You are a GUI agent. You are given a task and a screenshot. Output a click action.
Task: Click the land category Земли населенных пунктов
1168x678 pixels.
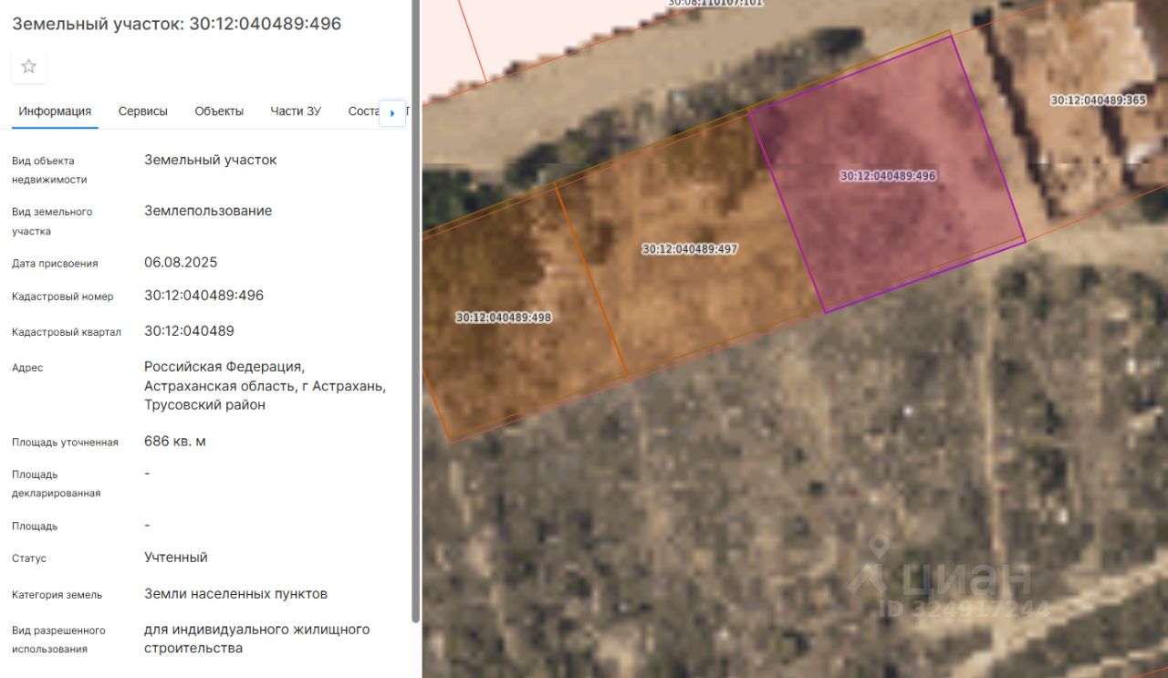[235, 593]
